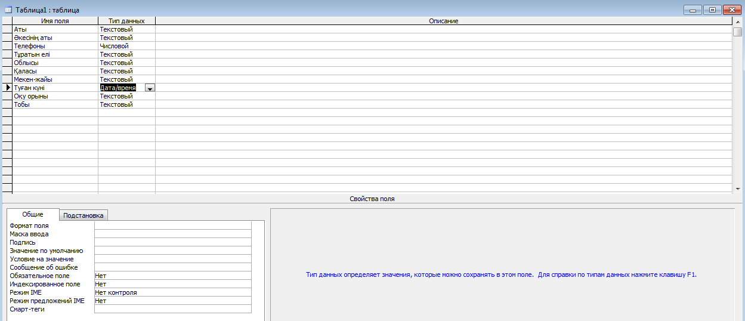This screenshot has height=321, width=745.
Task: Click the Числовой data type cell for Телефоны
Action: coord(126,46)
